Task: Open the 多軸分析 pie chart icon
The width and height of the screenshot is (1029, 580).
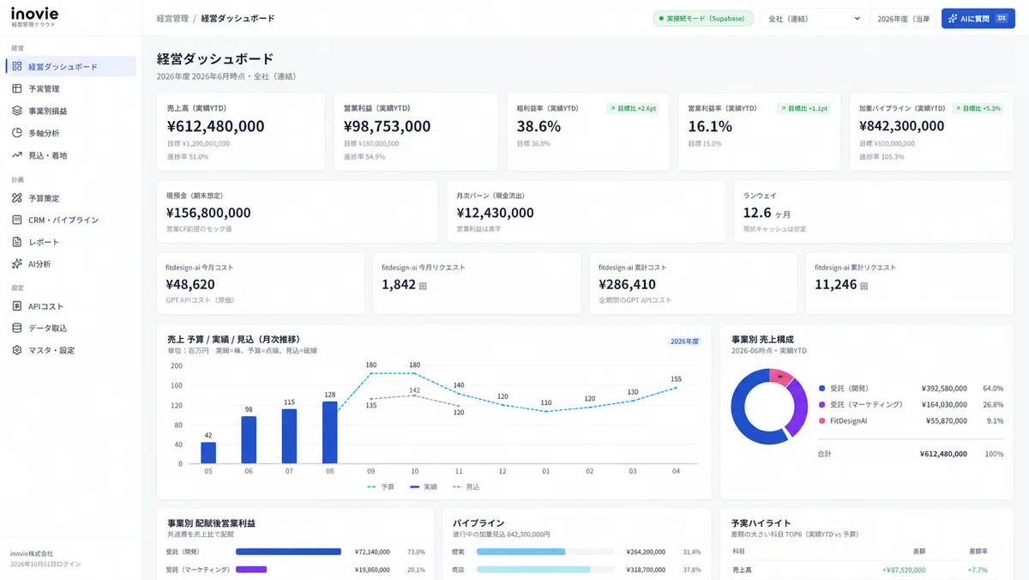Action: pos(17,133)
